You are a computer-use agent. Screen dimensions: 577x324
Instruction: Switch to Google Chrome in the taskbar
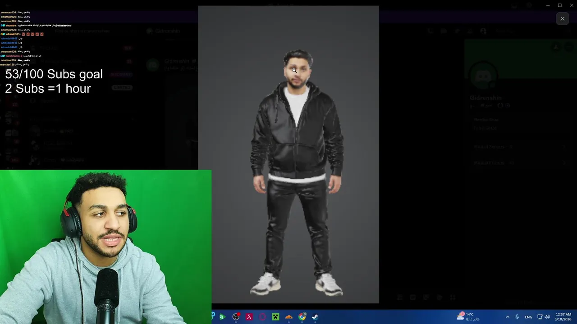(302, 317)
